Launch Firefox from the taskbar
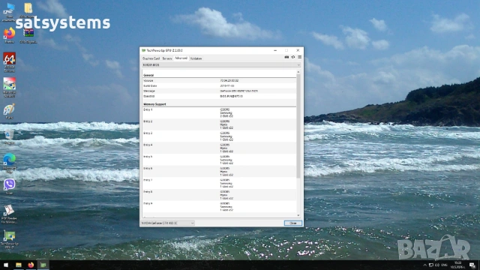Viewport: 480px width, 270px height. 31,265
